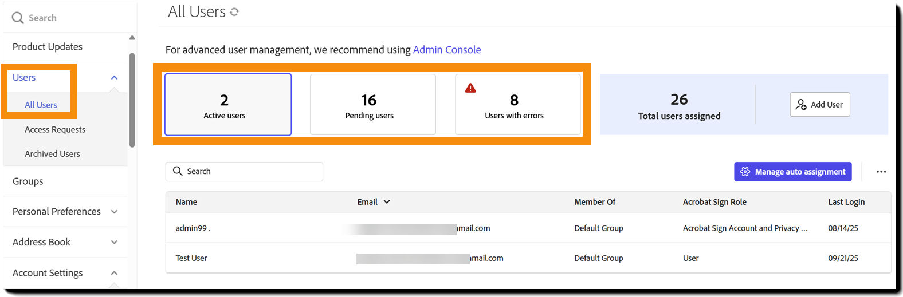Click the magnifier icon in sidebar search
903x297 pixels.
coord(18,18)
